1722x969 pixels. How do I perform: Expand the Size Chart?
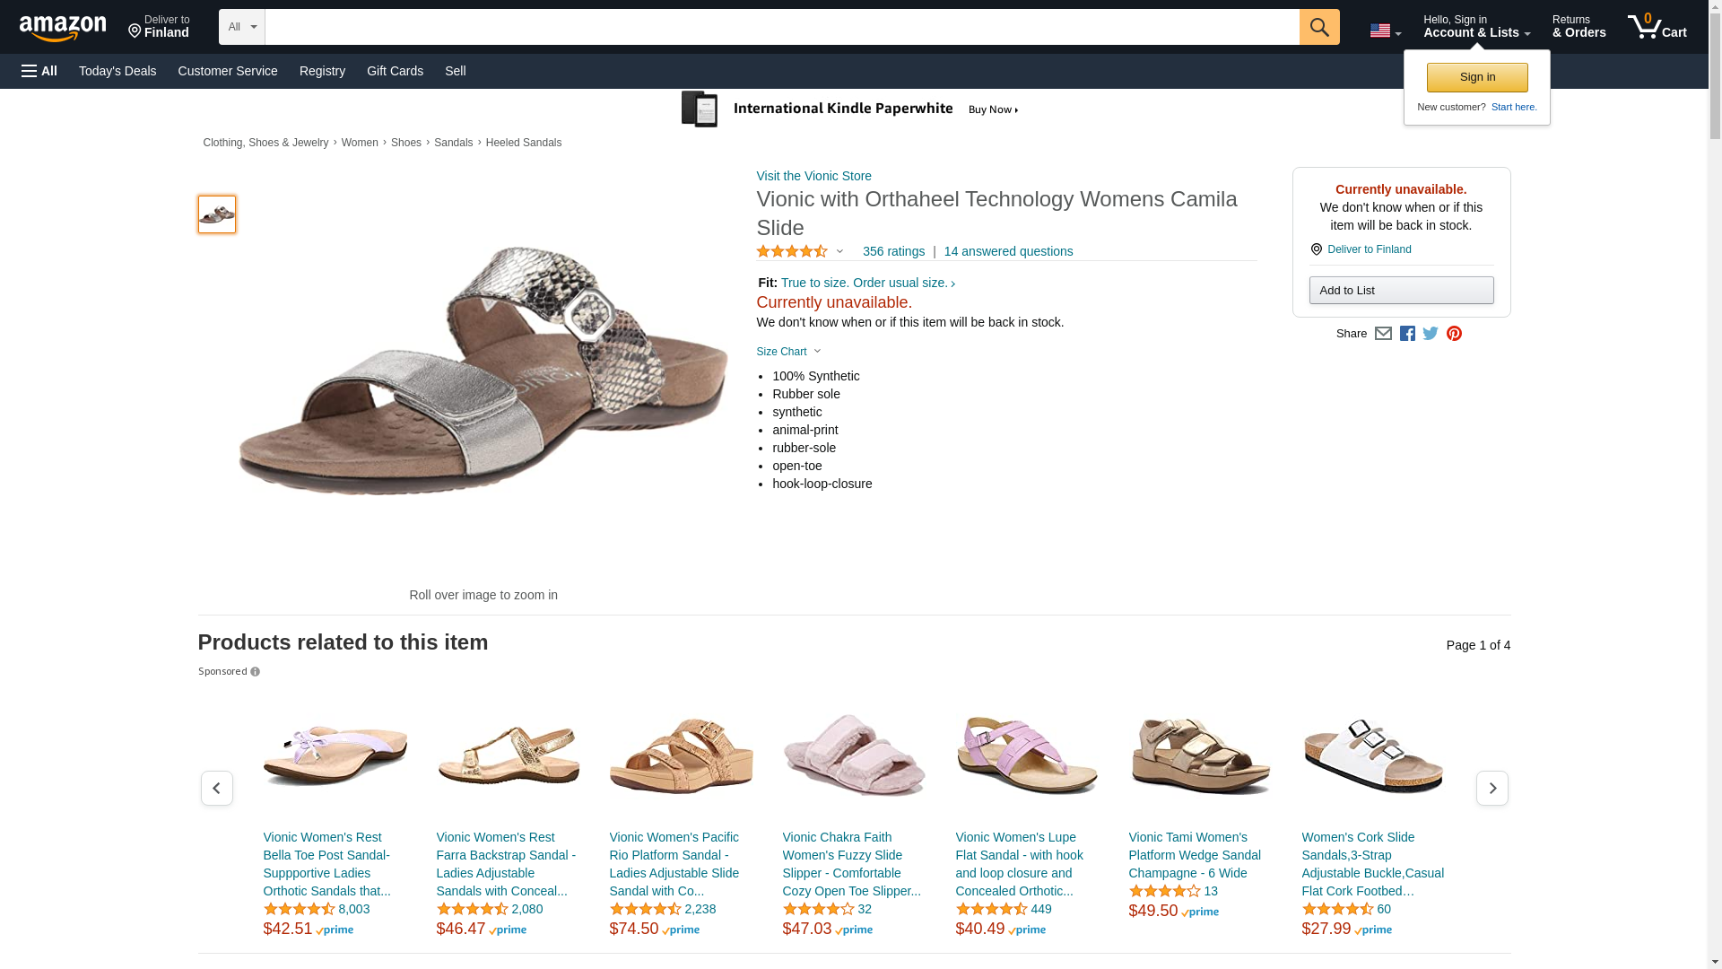(788, 352)
